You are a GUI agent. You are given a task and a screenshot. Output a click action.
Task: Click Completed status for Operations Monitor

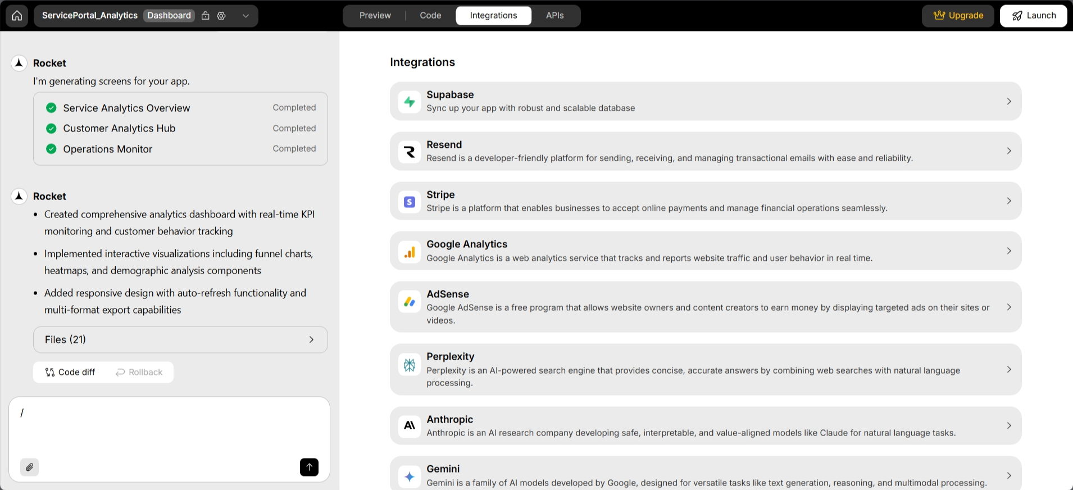[294, 148]
